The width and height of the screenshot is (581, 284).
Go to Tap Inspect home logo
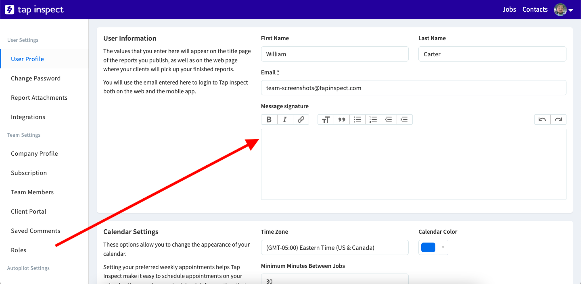[x=34, y=10]
